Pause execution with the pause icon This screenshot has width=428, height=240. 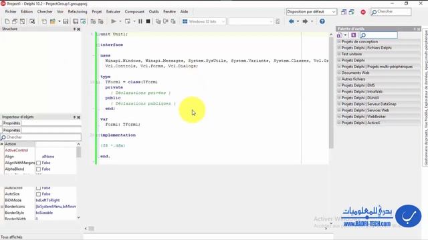pos(140,21)
